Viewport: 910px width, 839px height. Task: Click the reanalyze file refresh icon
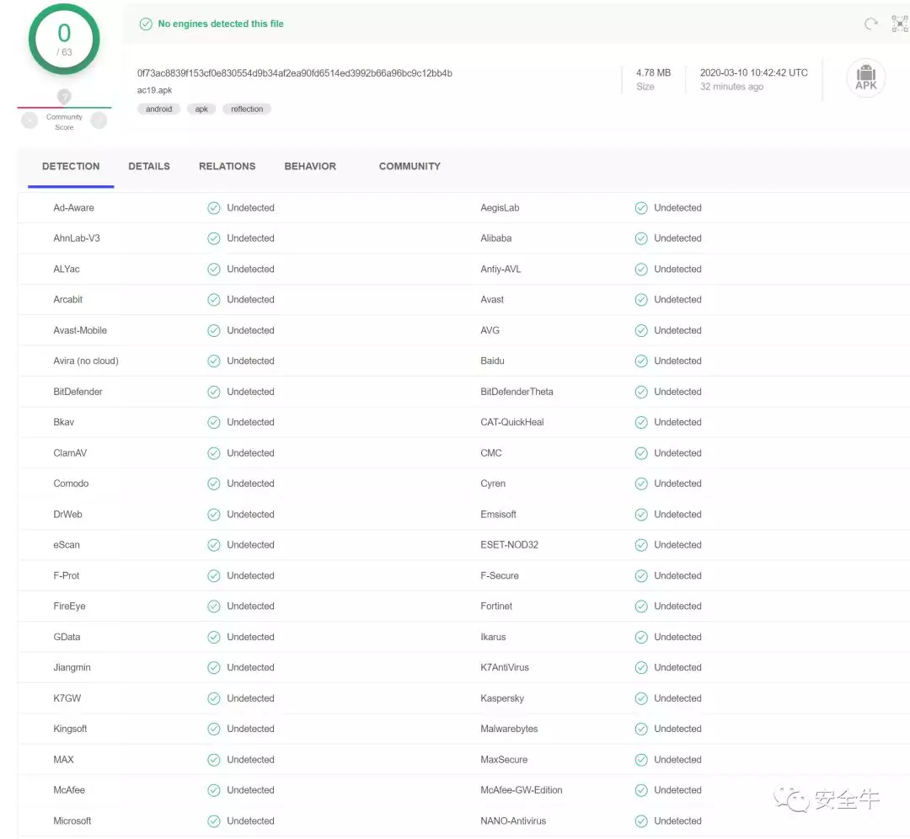click(x=871, y=24)
